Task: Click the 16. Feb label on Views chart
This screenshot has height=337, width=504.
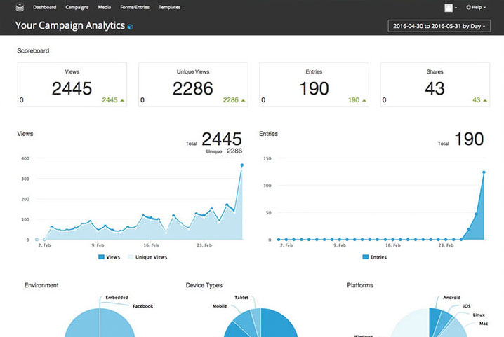Action: coord(151,245)
